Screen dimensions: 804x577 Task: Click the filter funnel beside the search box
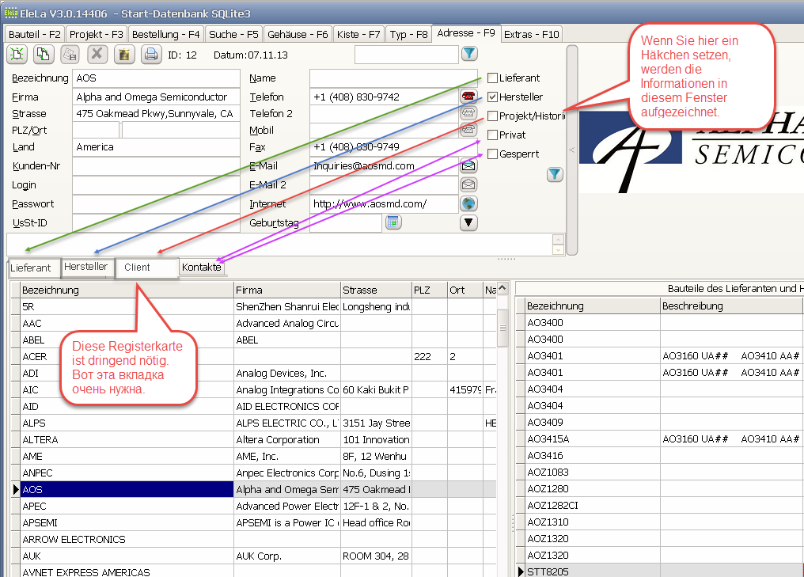click(469, 53)
